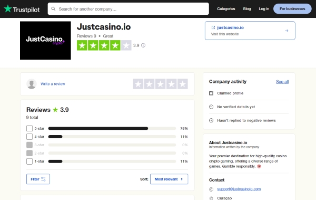
Task: Rate five stars in the review box
Action: (183, 84)
